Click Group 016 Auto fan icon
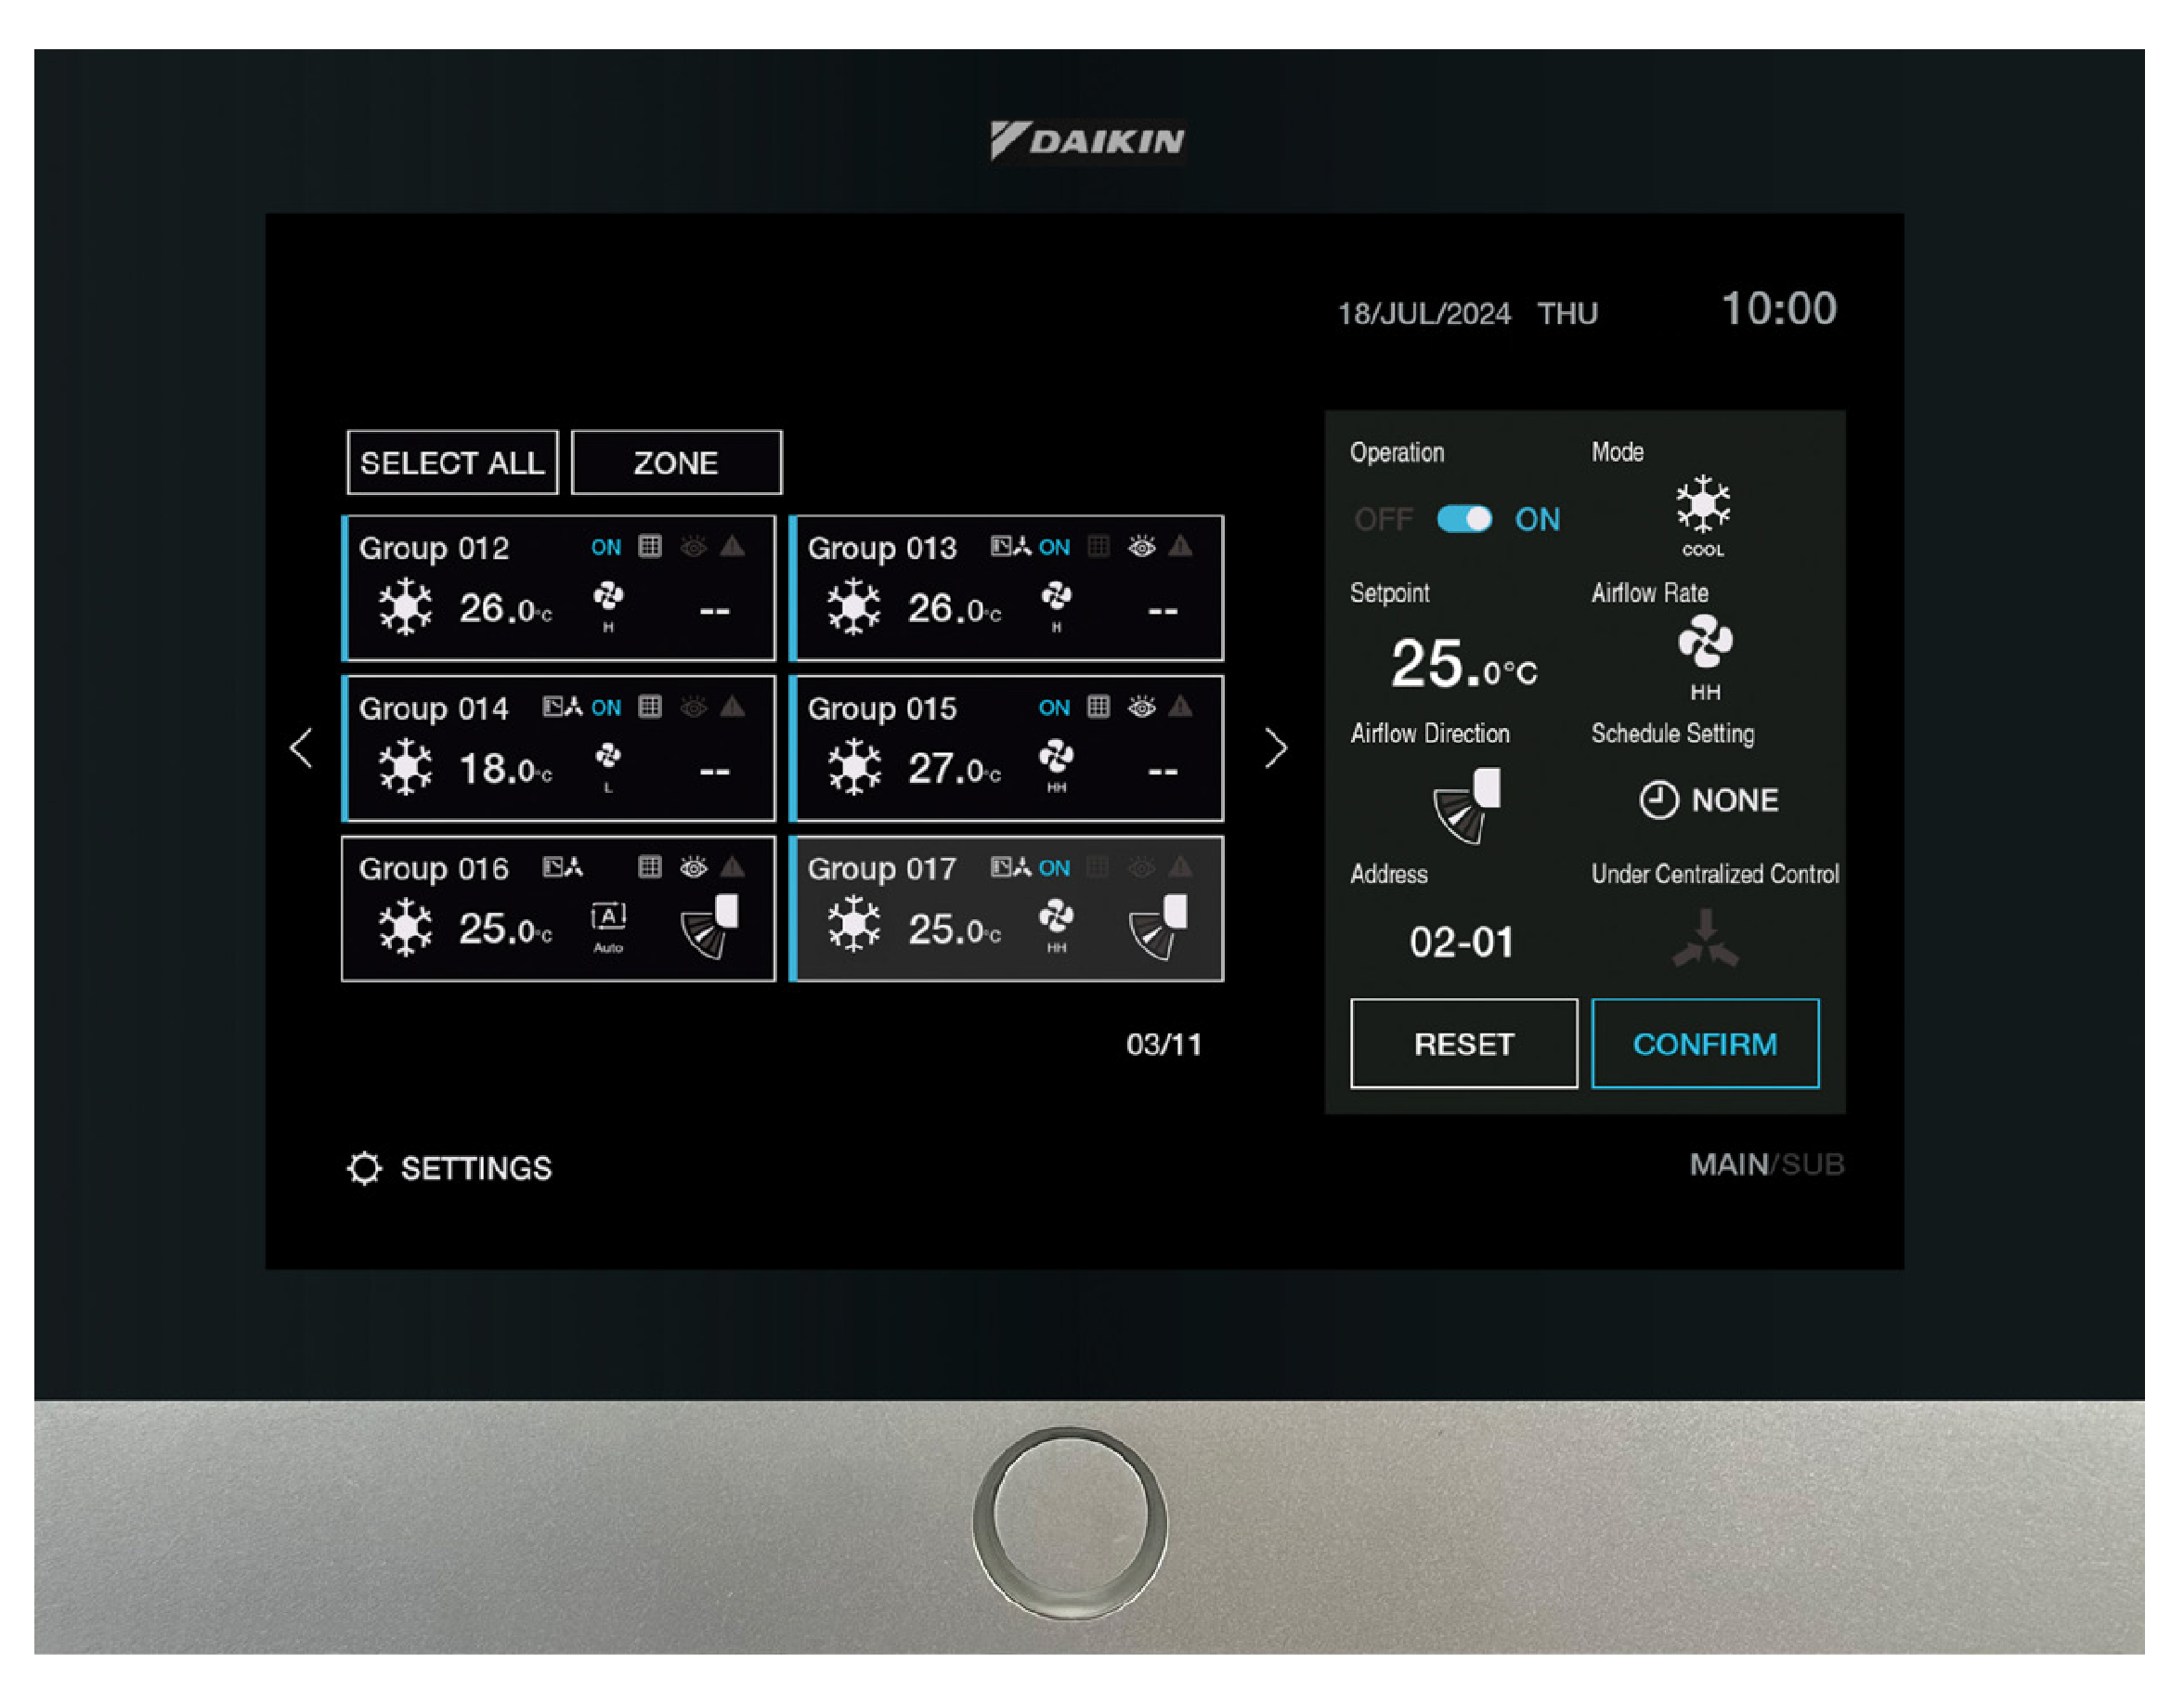The width and height of the screenshot is (2184, 1703). tap(608, 918)
